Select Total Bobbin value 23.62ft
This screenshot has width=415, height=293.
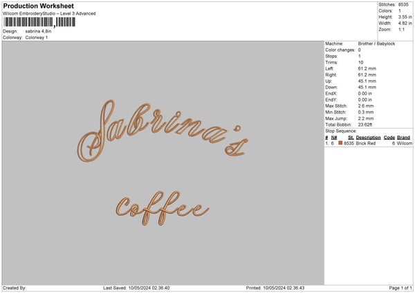[365, 124]
